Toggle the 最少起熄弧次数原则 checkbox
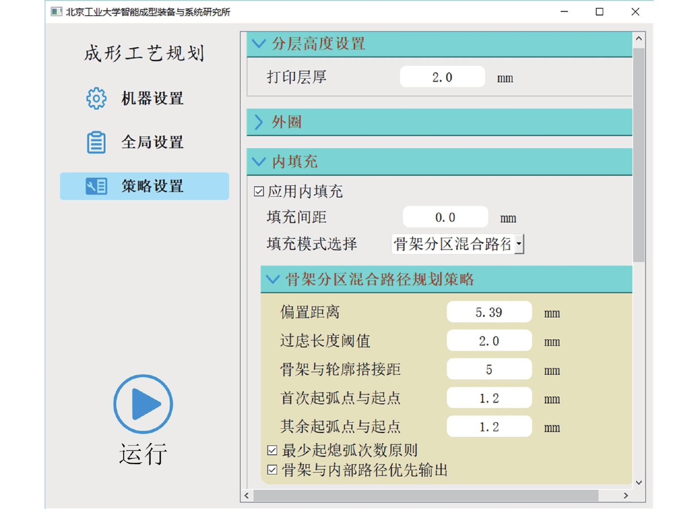The image size is (698, 509). (x=273, y=450)
